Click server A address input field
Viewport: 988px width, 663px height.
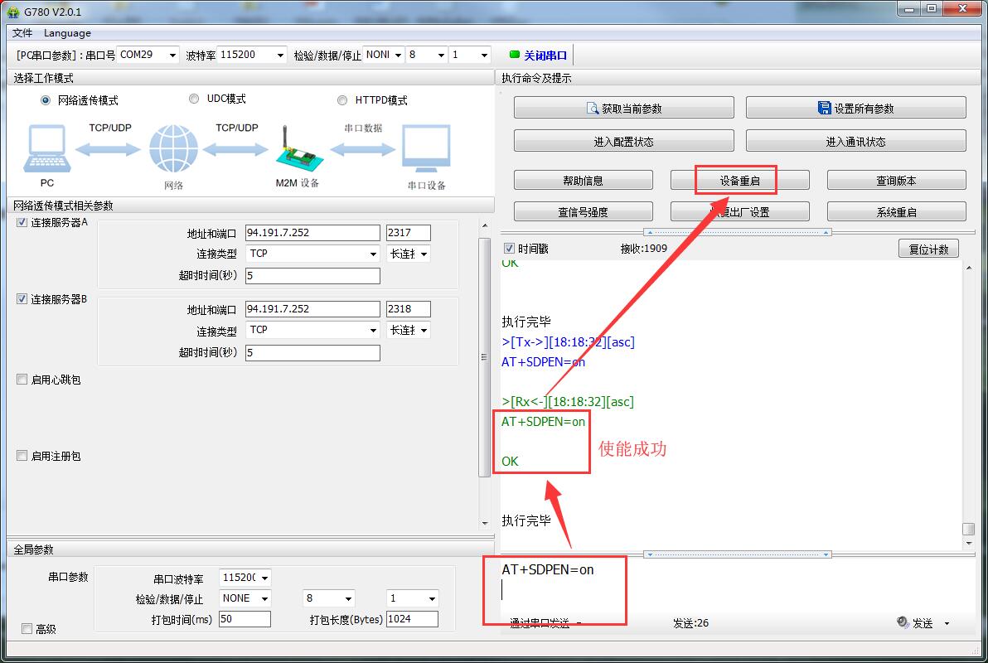pos(312,233)
